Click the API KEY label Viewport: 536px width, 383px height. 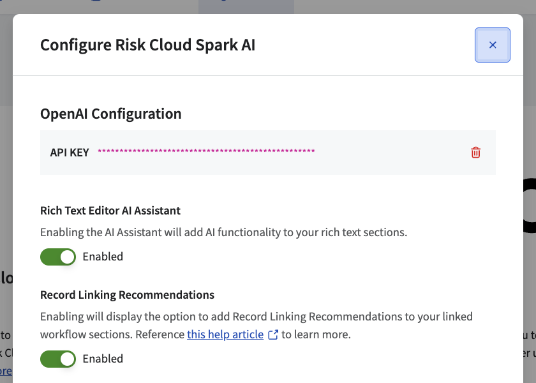(x=70, y=153)
